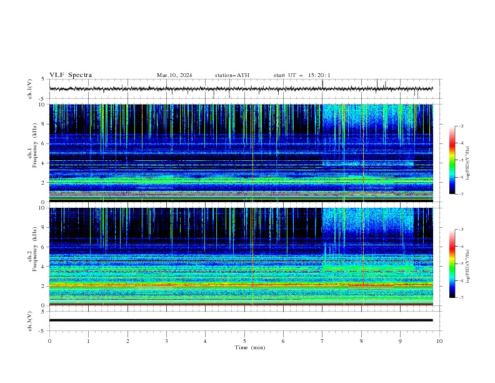495x383 pixels.
Task: Click time axis tick label "4"
Action: pos(206,341)
